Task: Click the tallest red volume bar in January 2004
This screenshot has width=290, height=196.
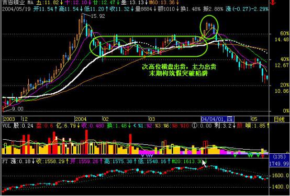Action: point(86,142)
